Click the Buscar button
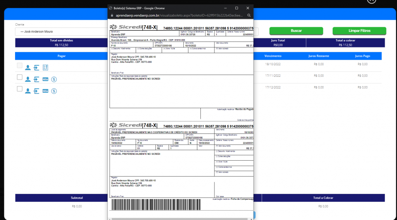This screenshot has height=220, width=397. pos(296,31)
